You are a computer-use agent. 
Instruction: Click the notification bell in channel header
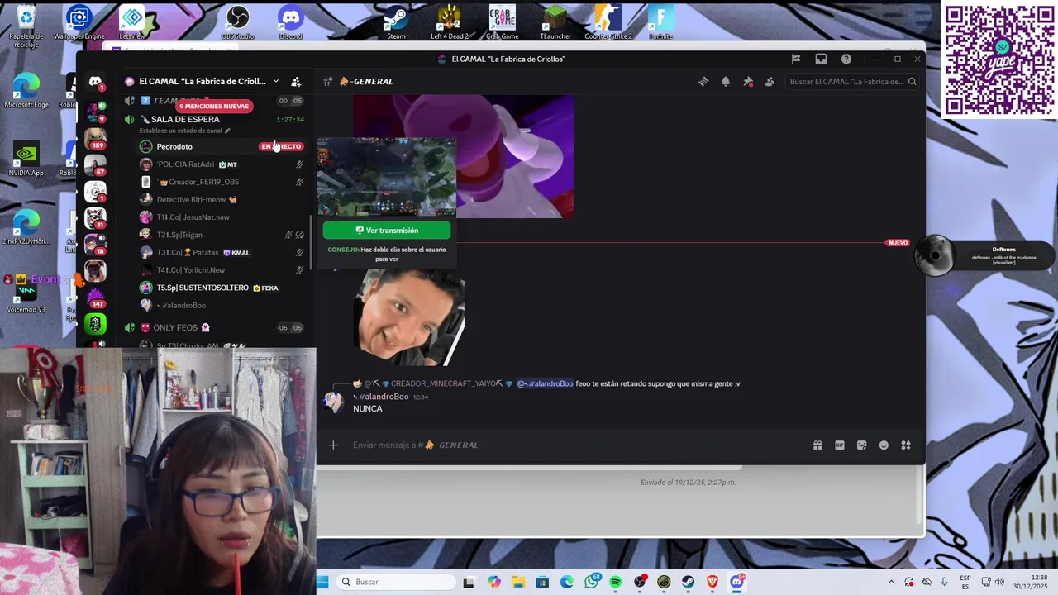coord(726,81)
